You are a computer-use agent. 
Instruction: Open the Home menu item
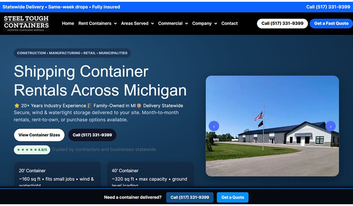click(x=68, y=23)
